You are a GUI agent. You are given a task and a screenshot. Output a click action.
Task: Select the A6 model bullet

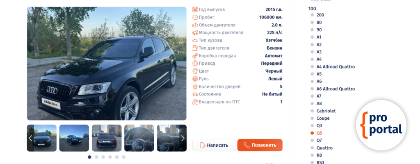pyautogui.click(x=312, y=82)
